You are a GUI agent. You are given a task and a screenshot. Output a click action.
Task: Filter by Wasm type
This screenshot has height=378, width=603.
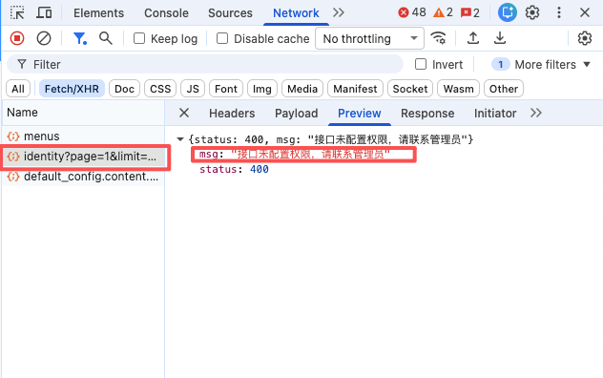tap(458, 89)
